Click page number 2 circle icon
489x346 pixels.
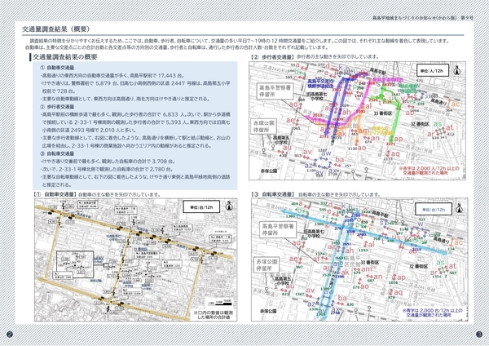pos(9,335)
